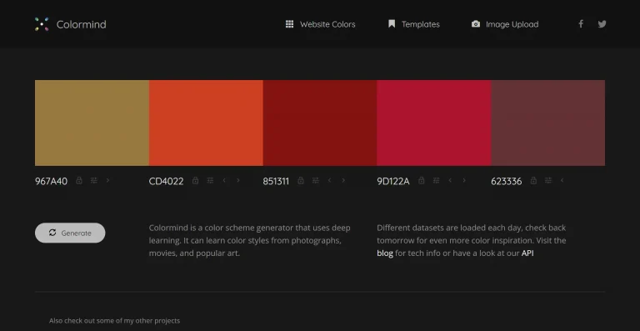Screen dimensions: 640x331
Task: Select the 623336 maroon-brown swatch
Action: [548, 123]
